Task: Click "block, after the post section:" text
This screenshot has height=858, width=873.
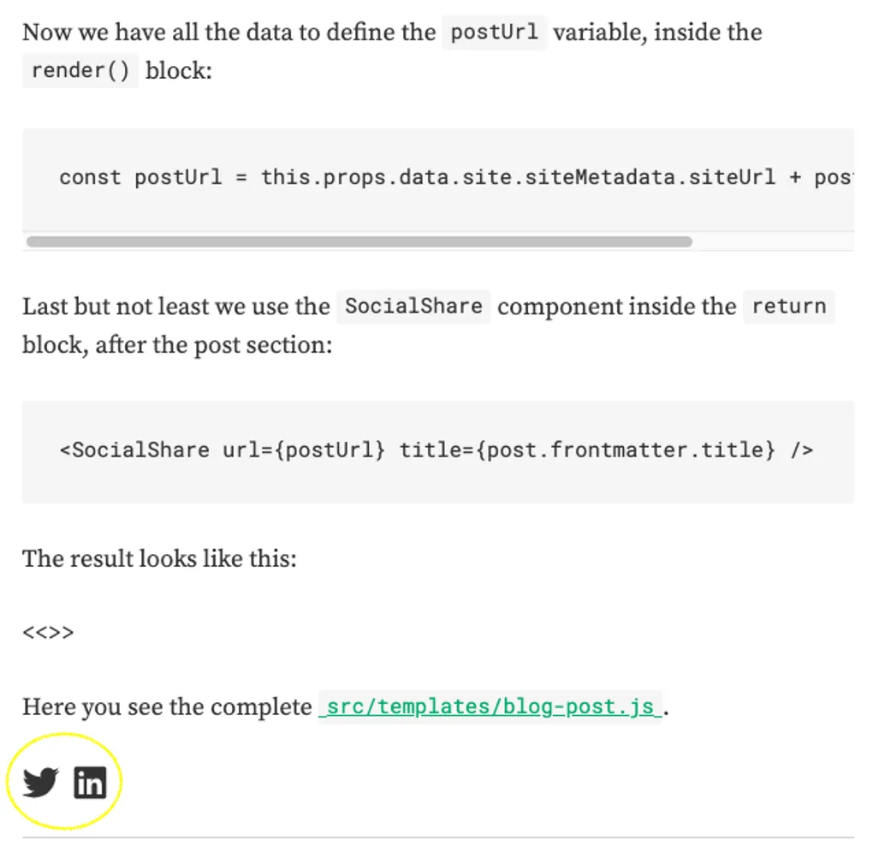Action: point(176,345)
